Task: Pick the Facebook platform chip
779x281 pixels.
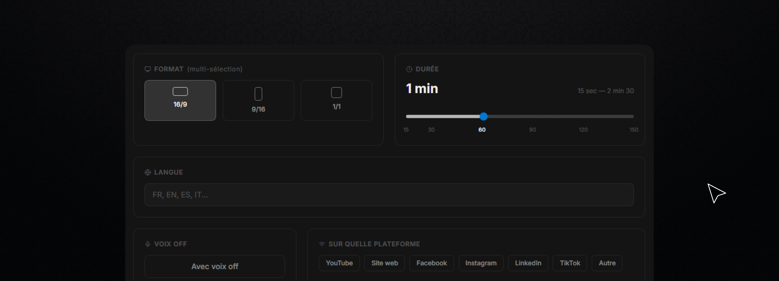Action: tap(432, 263)
